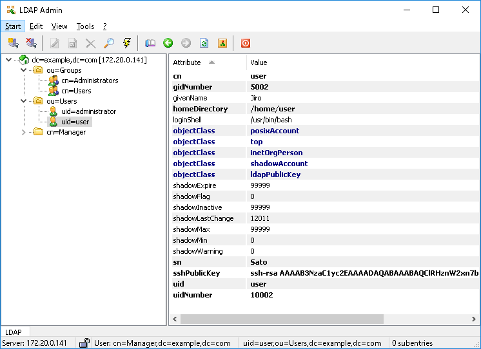Select the ou=Groups tree entry

(x=64, y=70)
